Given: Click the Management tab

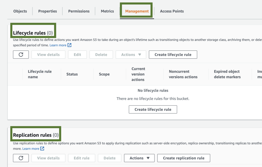Looking at the screenshot, I should pyautogui.click(x=137, y=11).
